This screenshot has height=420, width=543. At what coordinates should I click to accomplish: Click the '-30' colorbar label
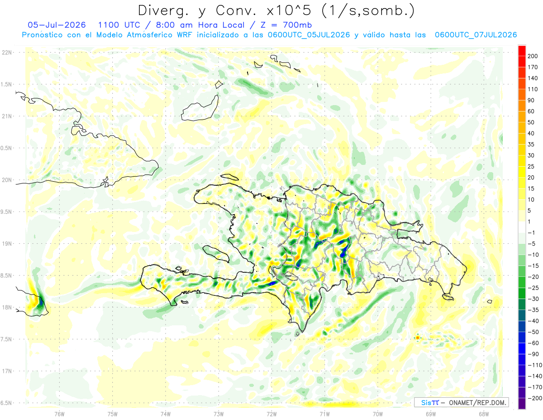tap(533, 299)
